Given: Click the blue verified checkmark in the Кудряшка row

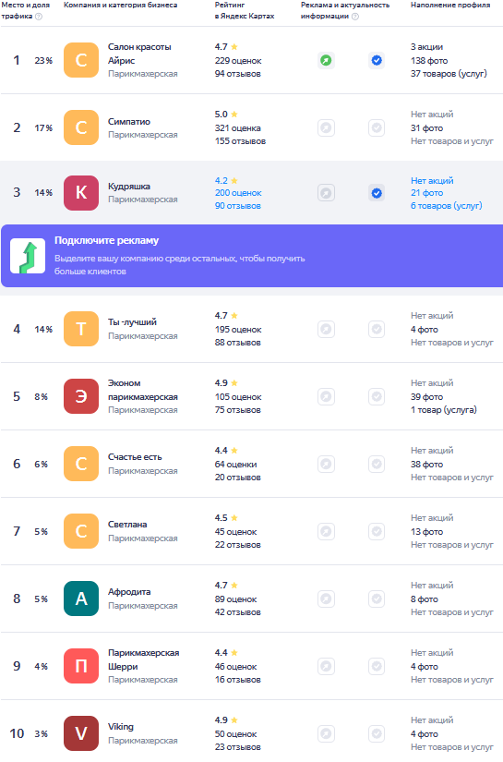Looking at the screenshot, I should (377, 193).
